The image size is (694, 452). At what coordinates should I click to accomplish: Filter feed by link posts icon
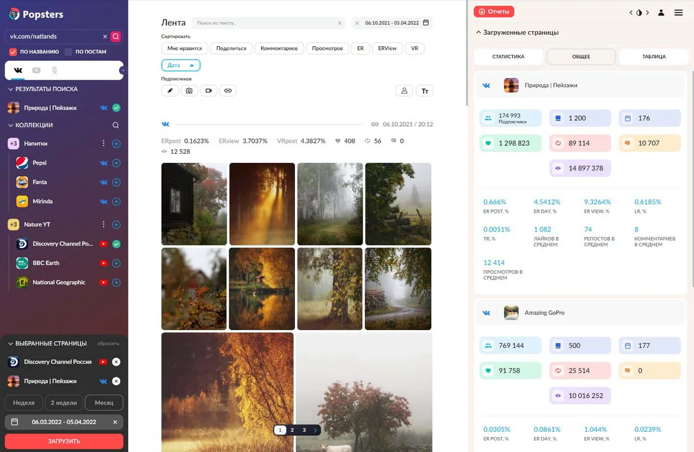pos(228,91)
